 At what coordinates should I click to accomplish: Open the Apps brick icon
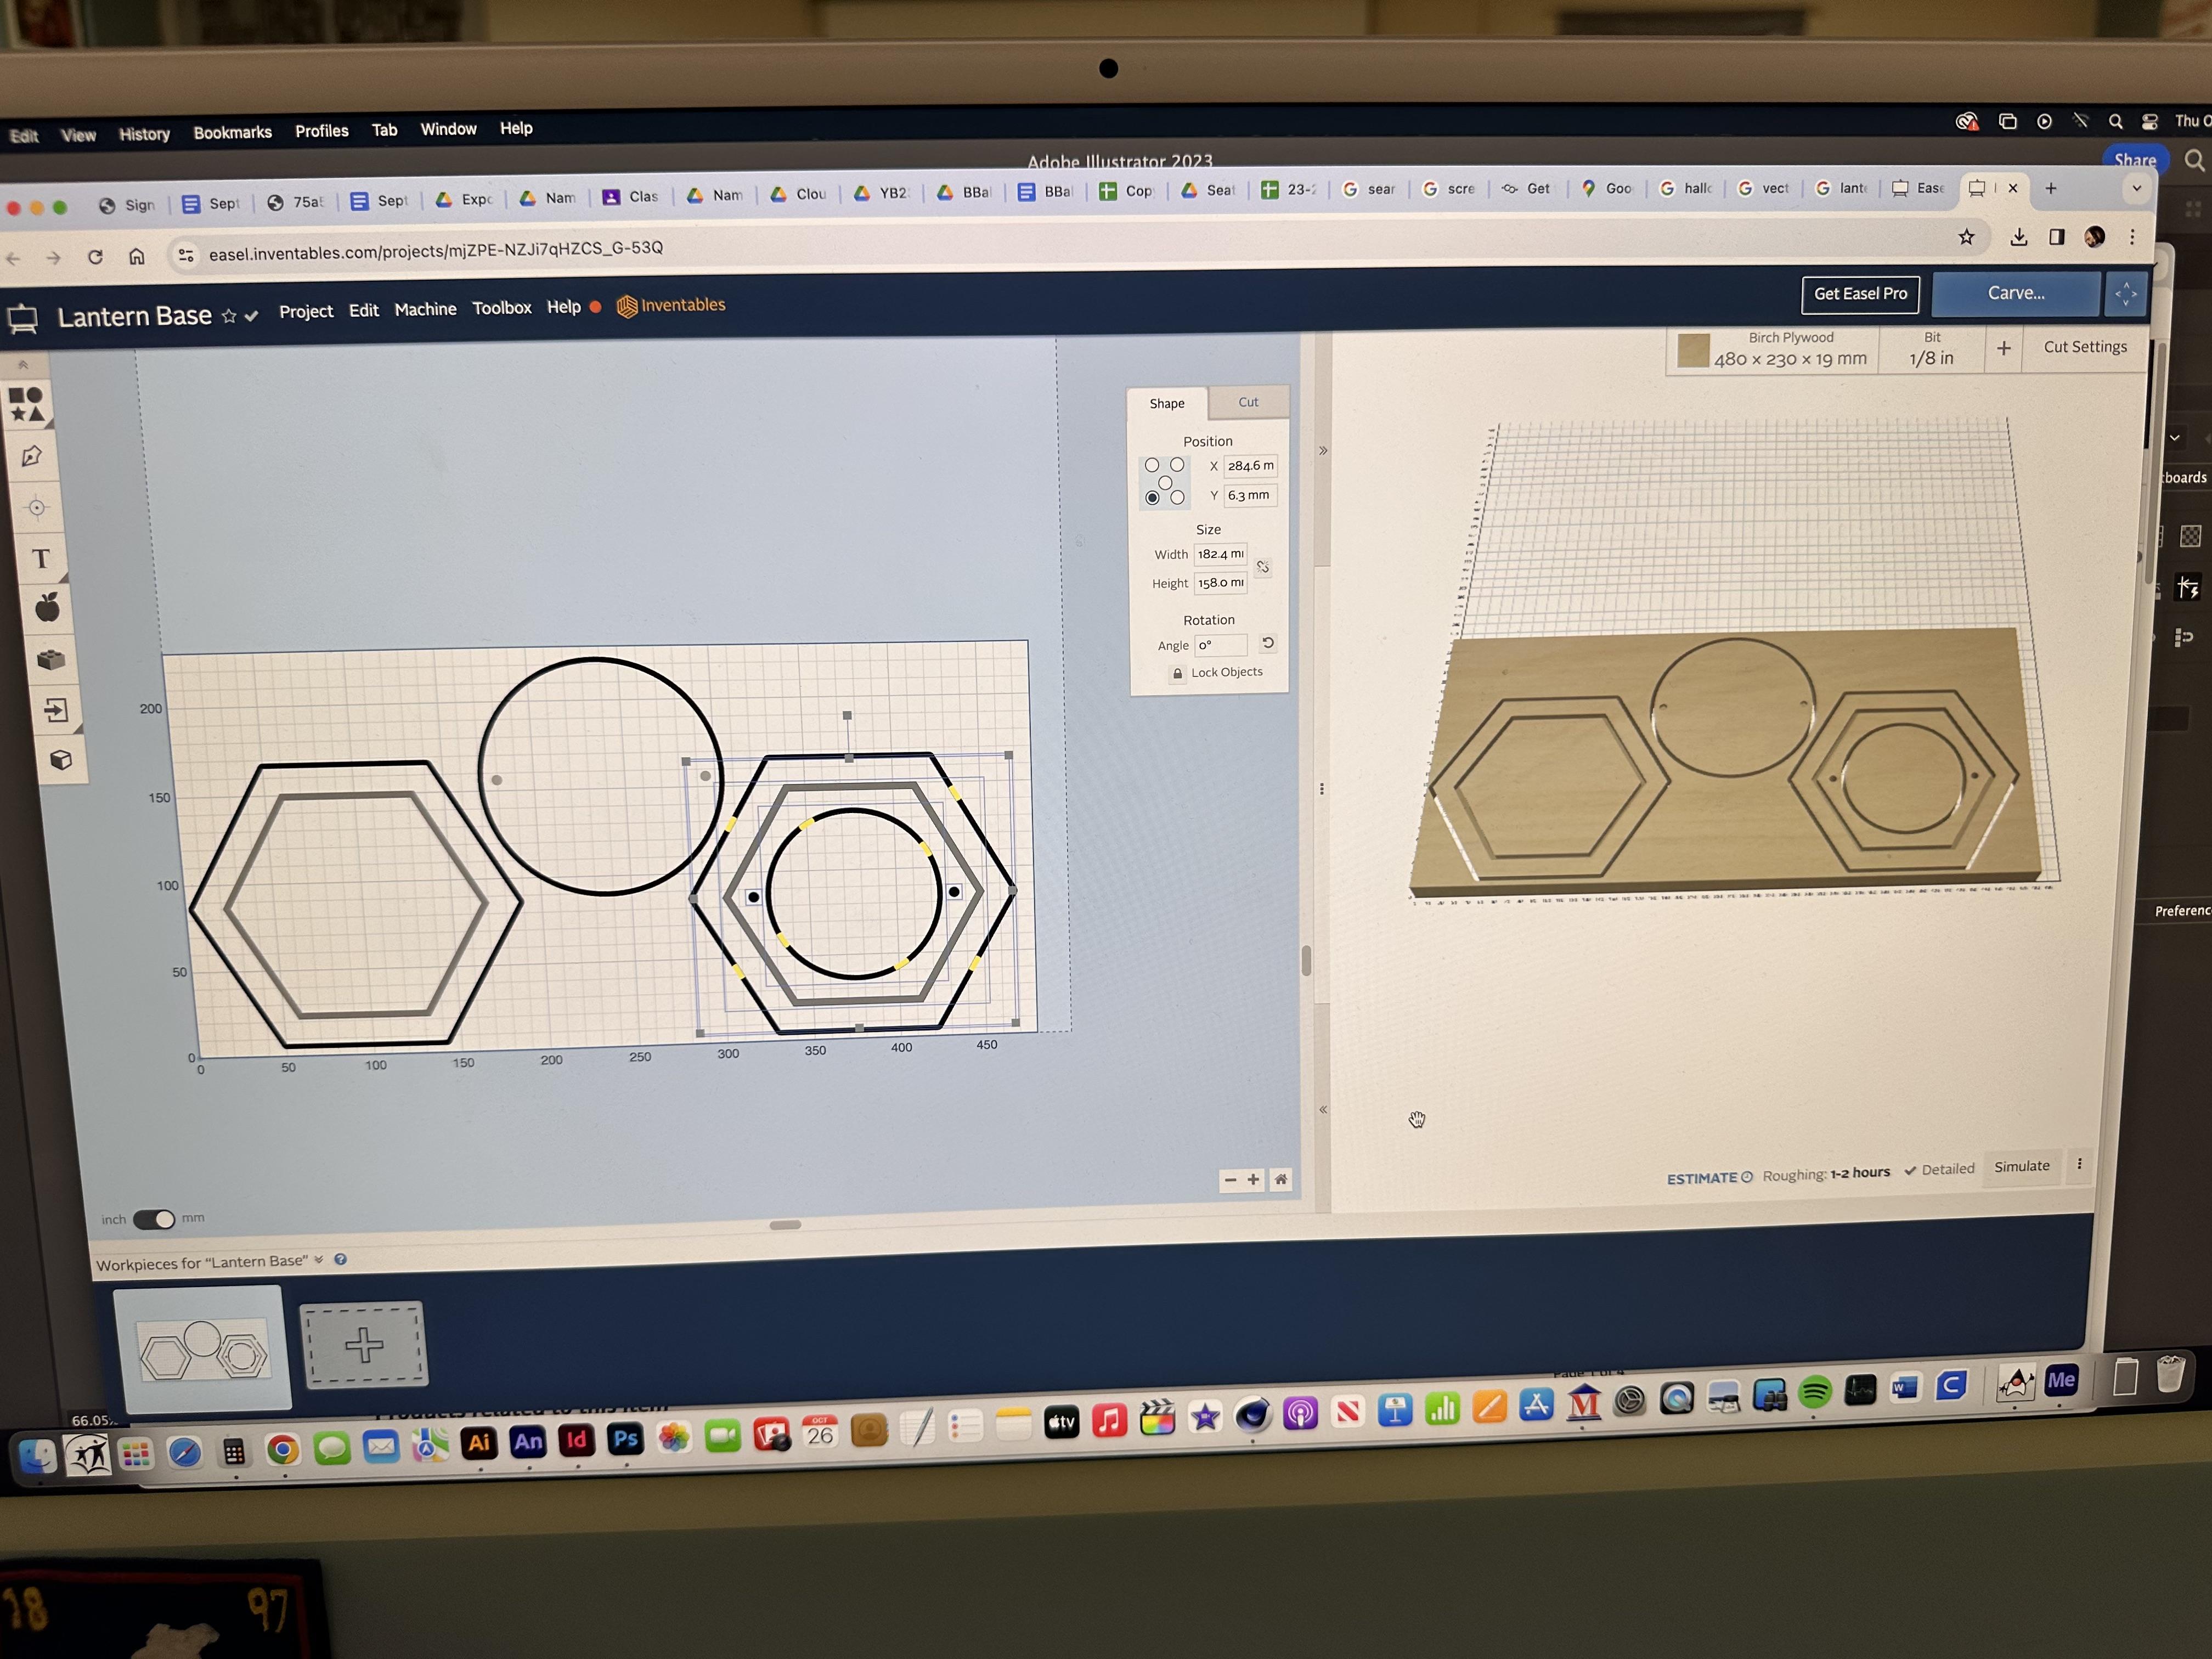point(51,660)
